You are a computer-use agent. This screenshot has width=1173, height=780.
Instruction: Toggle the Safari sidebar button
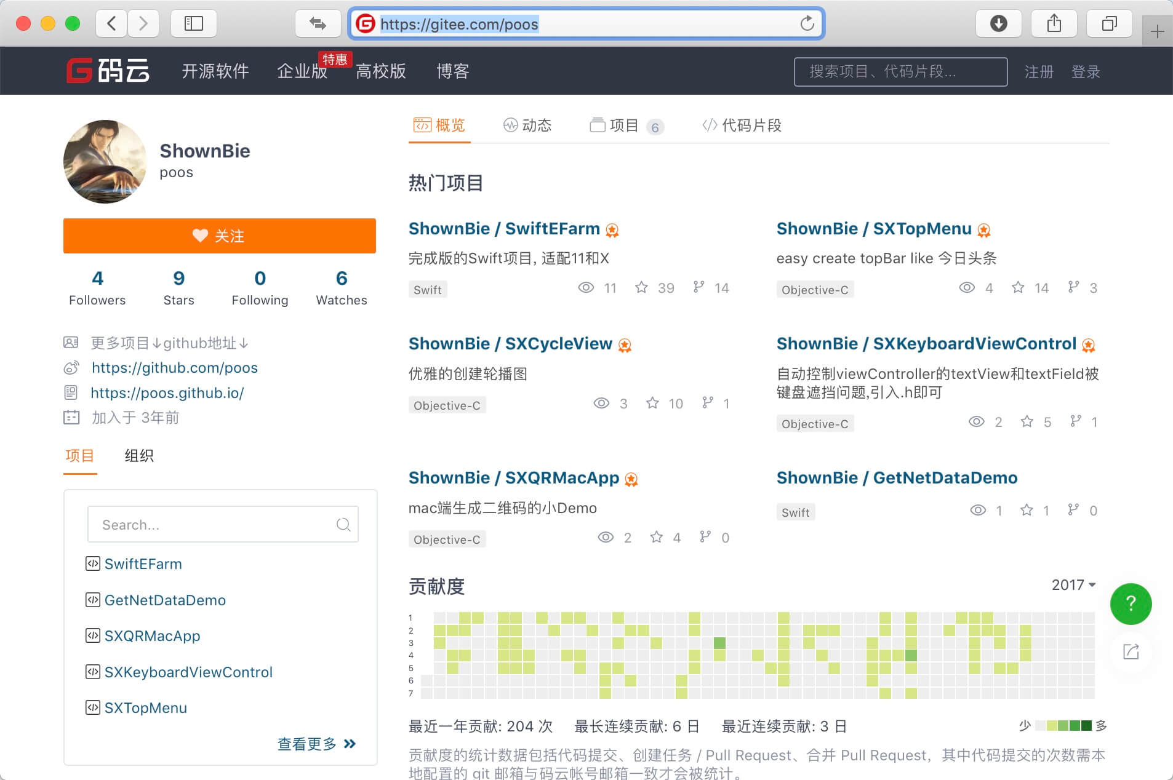(194, 24)
